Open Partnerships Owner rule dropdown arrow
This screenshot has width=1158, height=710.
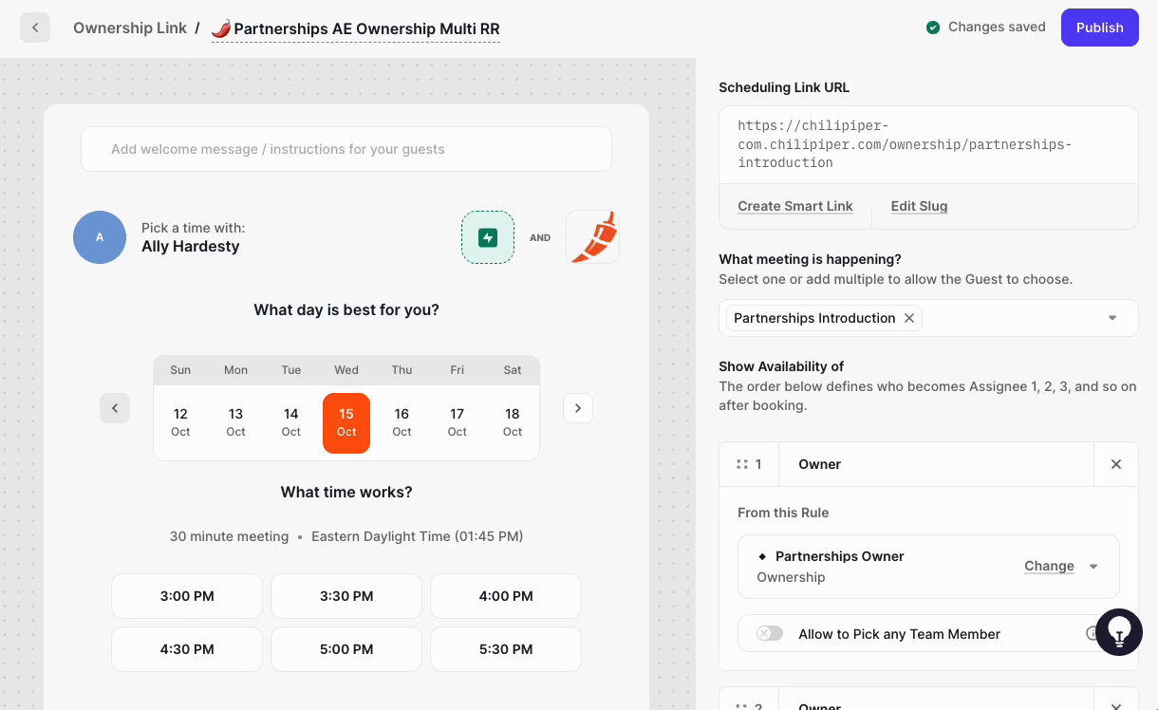click(1093, 567)
